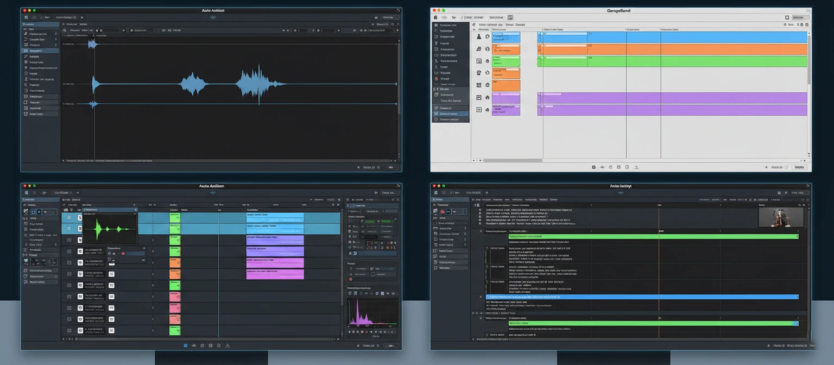Click the guitar icon on the orange GarageBand track
This screenshot has height=365, width=834.
point(478,49)
